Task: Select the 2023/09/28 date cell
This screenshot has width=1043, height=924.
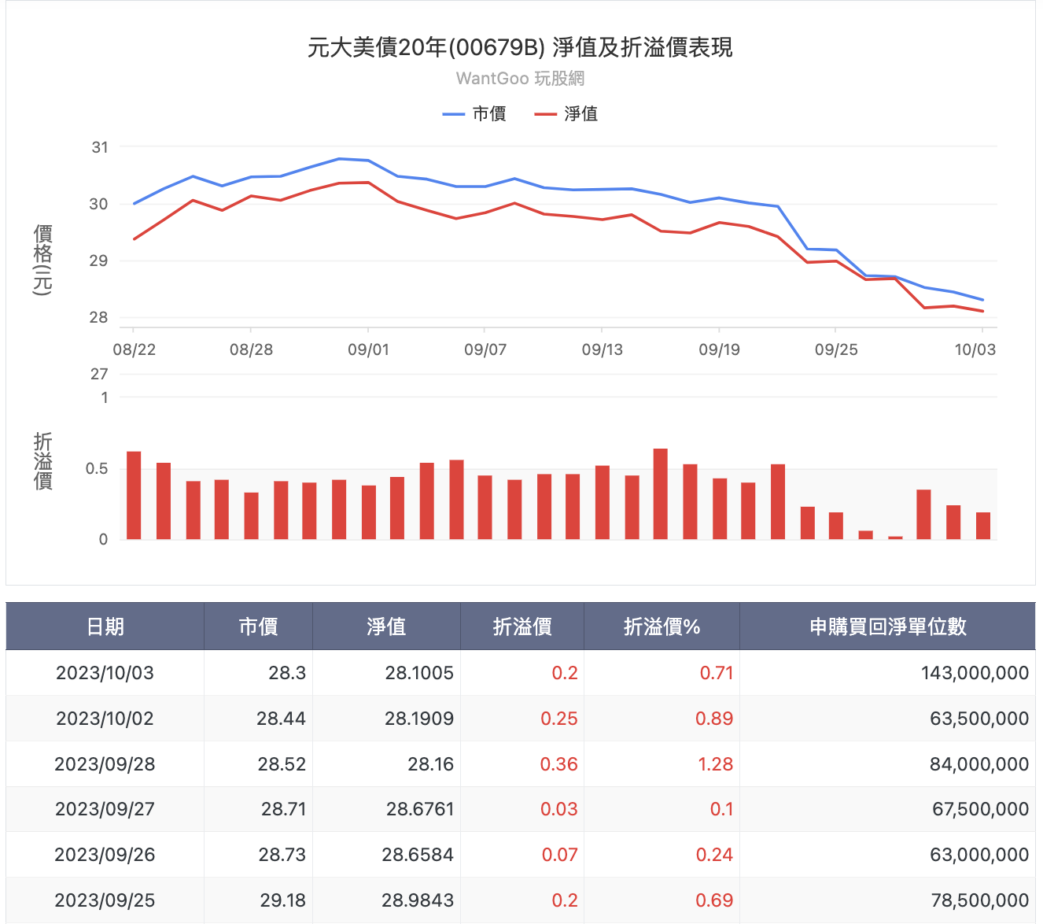Action: [105, 764]
